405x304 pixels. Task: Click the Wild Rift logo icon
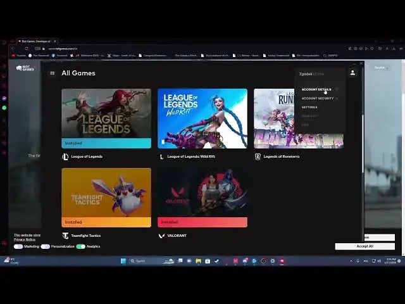[161, 156]
